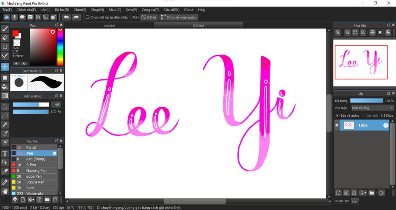Open Lớp1 layer settings gear

386,125
